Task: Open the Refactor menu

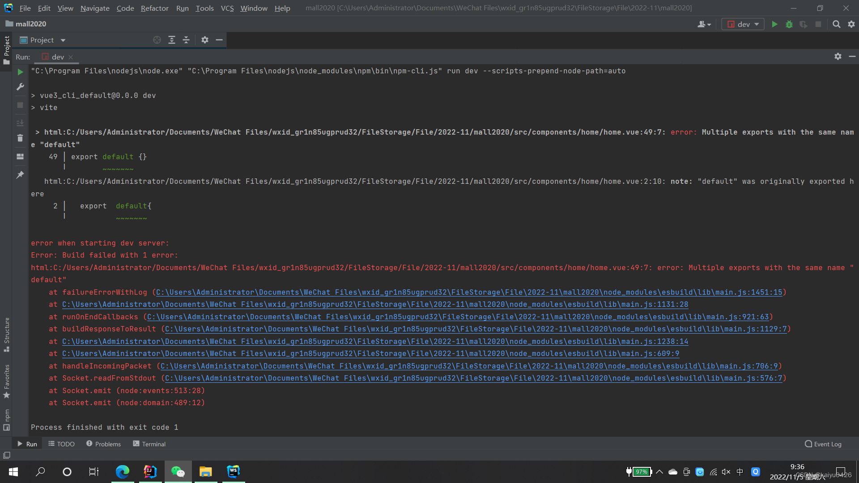Action: click(154, 8)
